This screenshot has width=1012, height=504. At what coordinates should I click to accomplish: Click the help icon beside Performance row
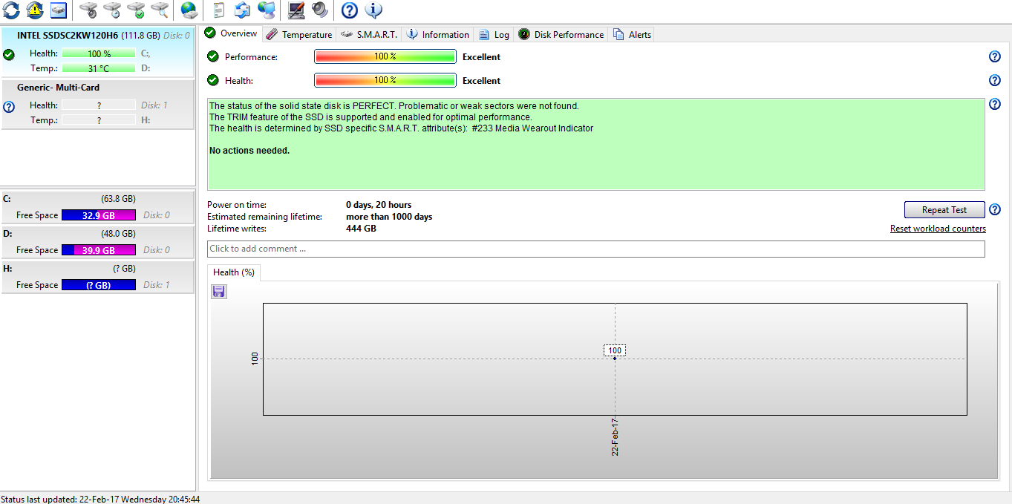[995, 56]
